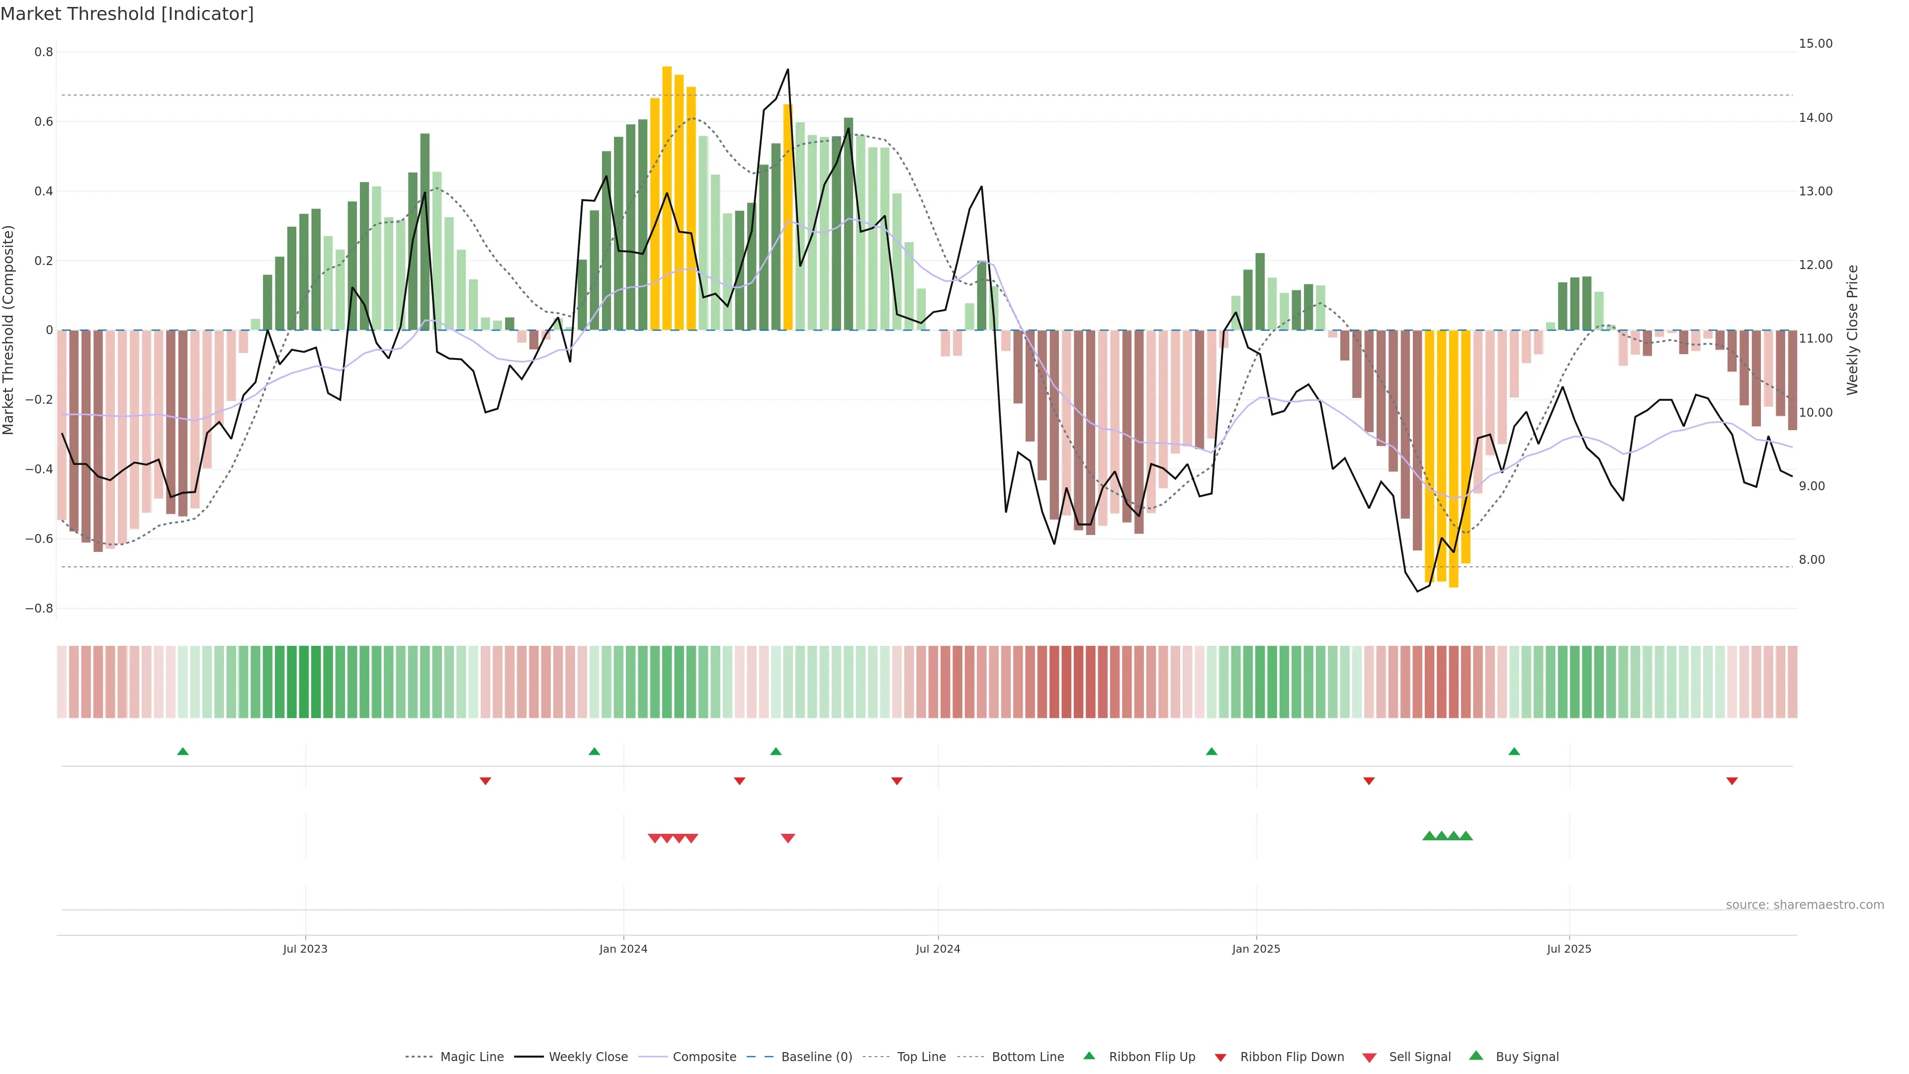Click the Buy Signal legend triangle icon
The height and width of the screenshot is (1074, 1909).
pyautogui.click(x=1475, y=1056)
